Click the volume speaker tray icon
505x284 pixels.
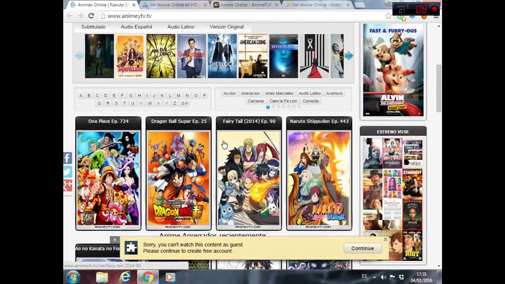point(383,277)
